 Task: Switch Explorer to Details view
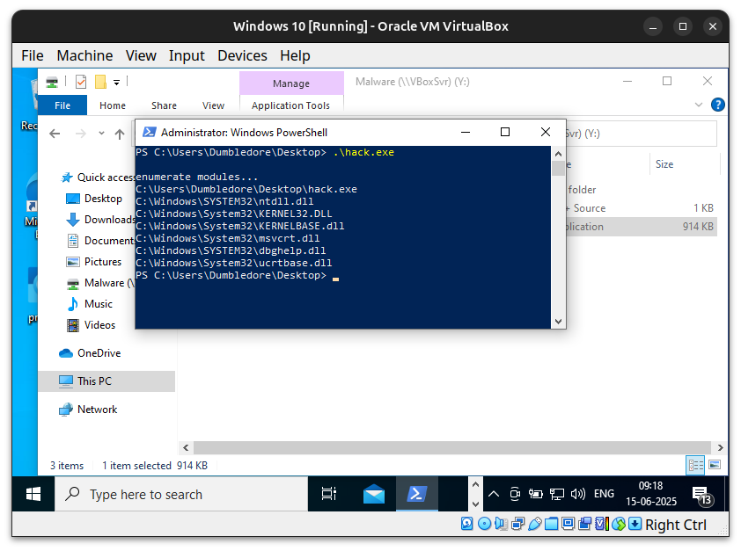(695, 465)
